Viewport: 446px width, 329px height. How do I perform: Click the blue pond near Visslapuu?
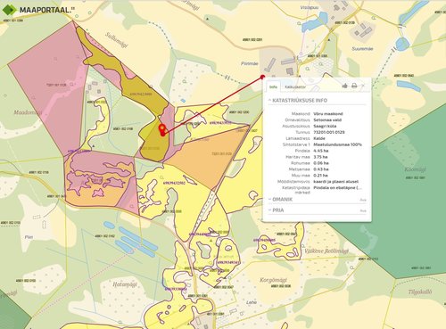click(315, 22)
